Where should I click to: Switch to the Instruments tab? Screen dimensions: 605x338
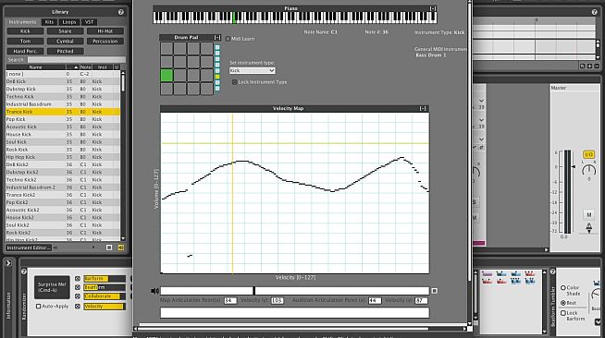(x=22, y=22)
